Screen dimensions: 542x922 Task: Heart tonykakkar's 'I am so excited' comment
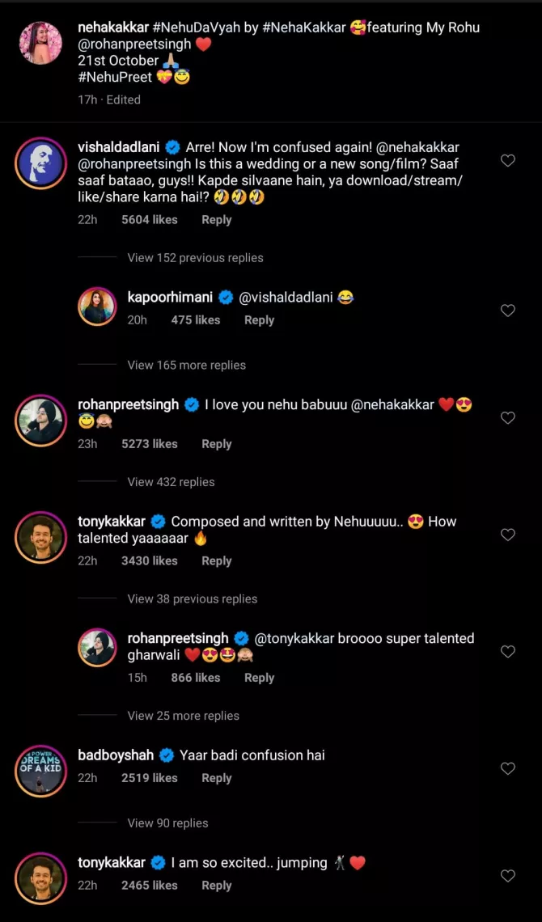point(508,875)
